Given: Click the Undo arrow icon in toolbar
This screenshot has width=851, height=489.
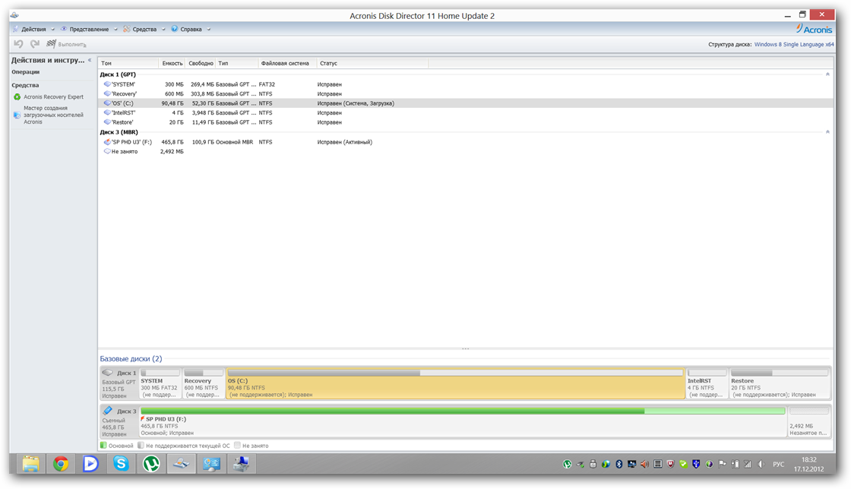Looking at the screenshot, I should (18, 44).
